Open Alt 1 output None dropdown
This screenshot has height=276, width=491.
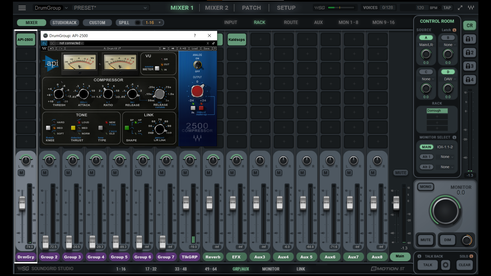click(447, 157)
